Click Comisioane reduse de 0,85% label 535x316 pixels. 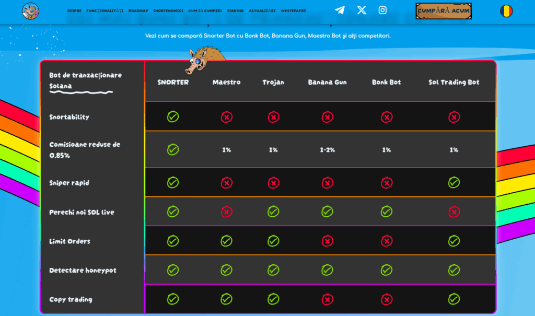(85, 150)
